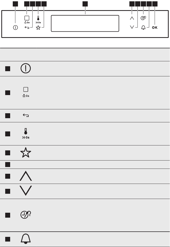Image resolution: width=170 pixels, height=247 pixels.
Task: Click the large bell icon in the legend table
Action: tap(26, 238)
